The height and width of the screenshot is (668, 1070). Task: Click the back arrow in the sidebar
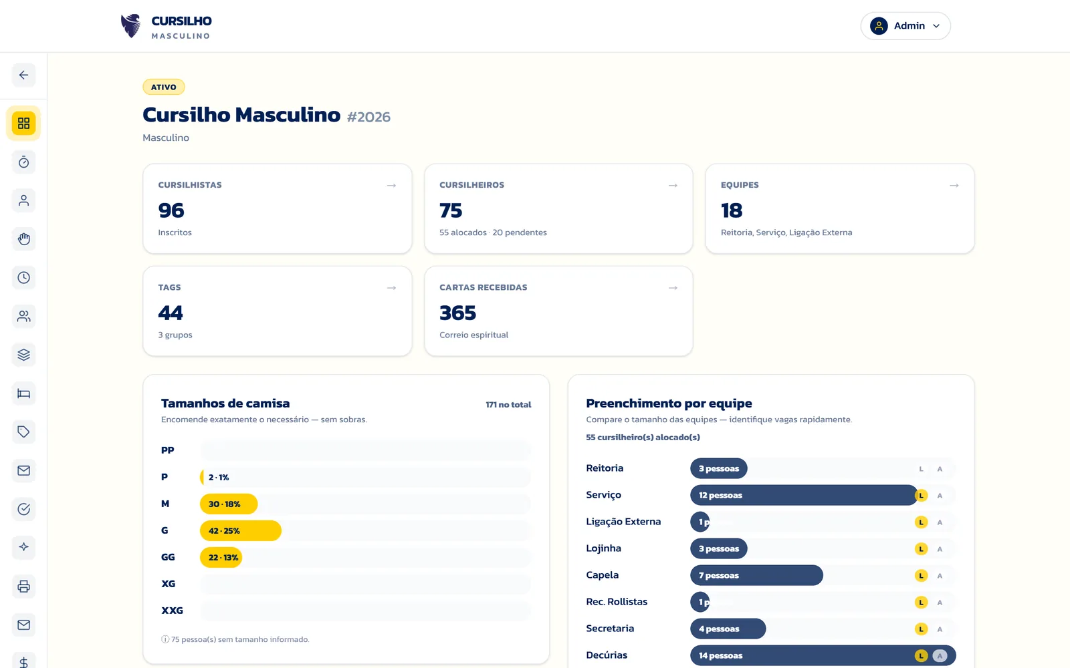click(23, 75)
